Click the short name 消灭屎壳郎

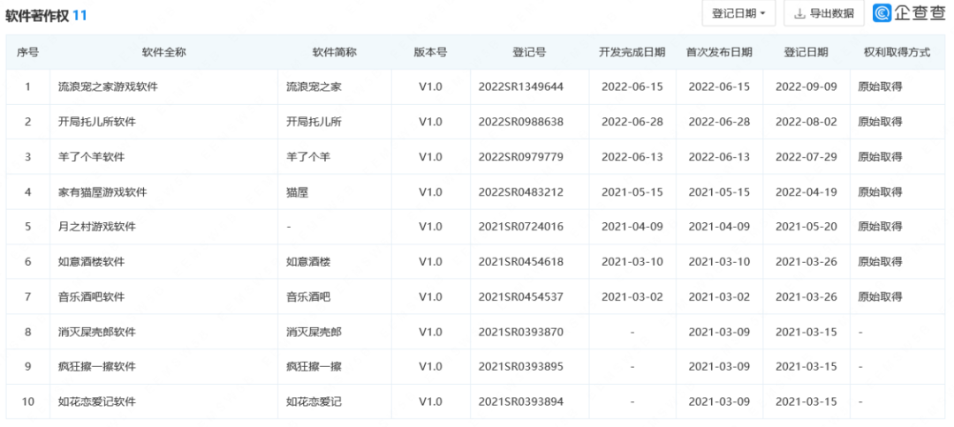pyautogui.click(x=314, y=333)
